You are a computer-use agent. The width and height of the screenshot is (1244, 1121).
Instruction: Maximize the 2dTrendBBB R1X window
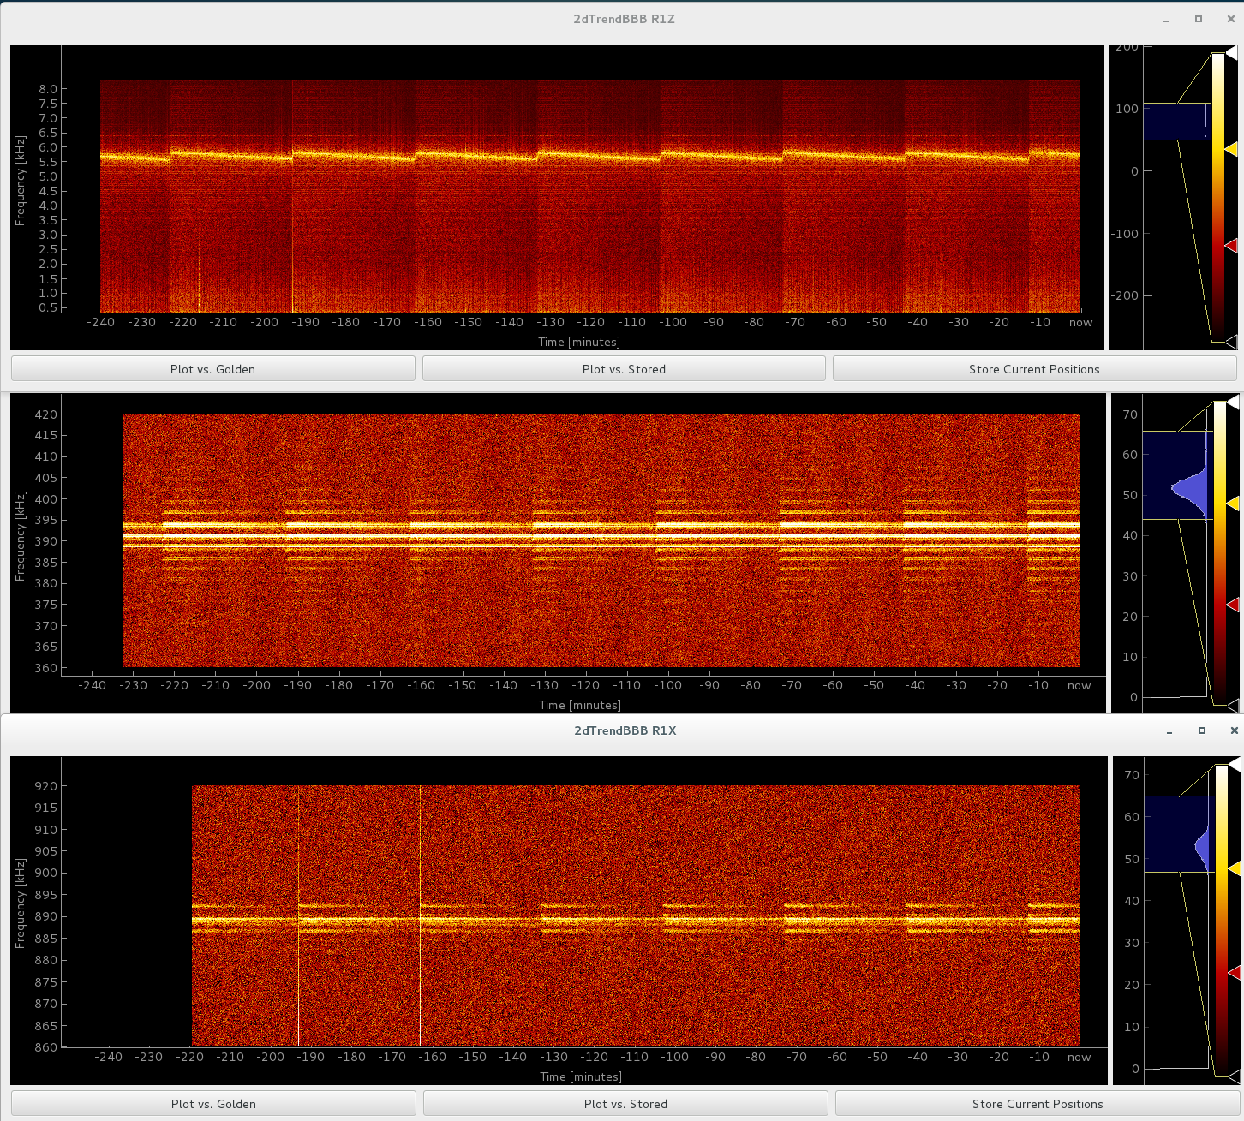pos(1201,730)
